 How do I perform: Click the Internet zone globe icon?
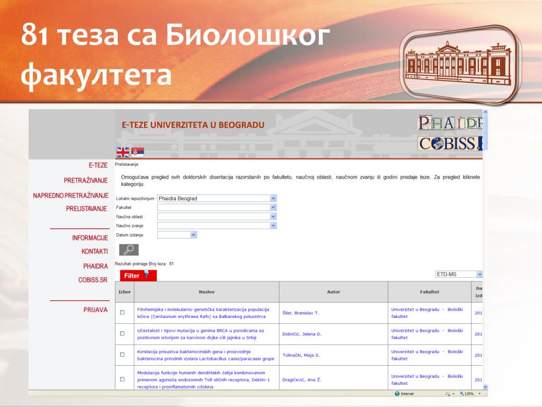click(x=397, y=394)
